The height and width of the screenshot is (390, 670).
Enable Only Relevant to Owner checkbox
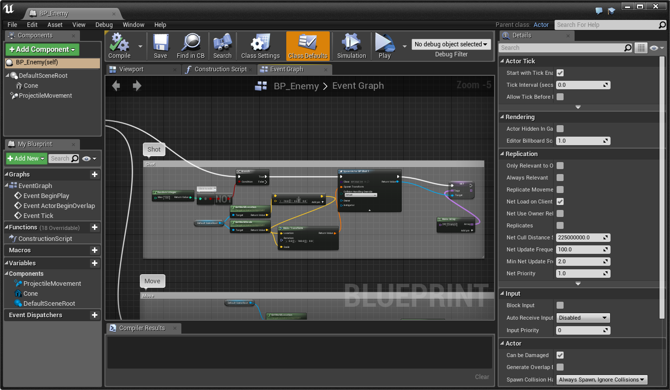point(560,166)
